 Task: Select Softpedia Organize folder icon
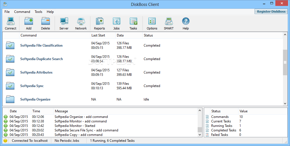pos(10,99)
